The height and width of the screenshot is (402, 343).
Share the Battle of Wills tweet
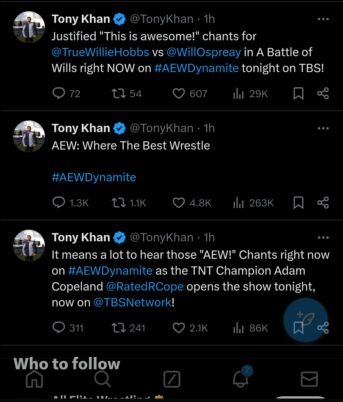323,94
